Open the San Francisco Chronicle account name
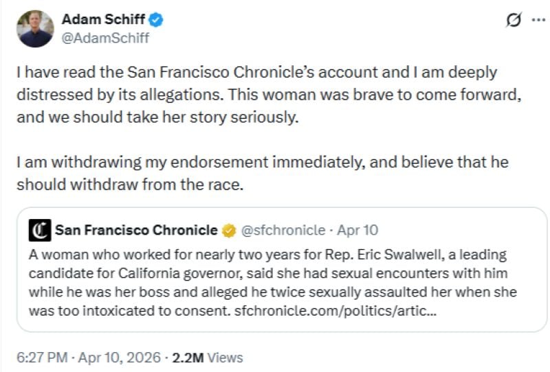550x372 pixels. (x=136, y=230)
